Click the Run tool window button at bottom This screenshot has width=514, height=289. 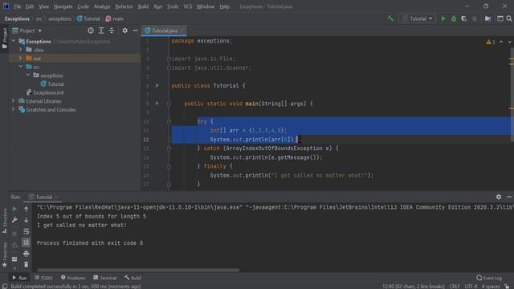point(19,278)
